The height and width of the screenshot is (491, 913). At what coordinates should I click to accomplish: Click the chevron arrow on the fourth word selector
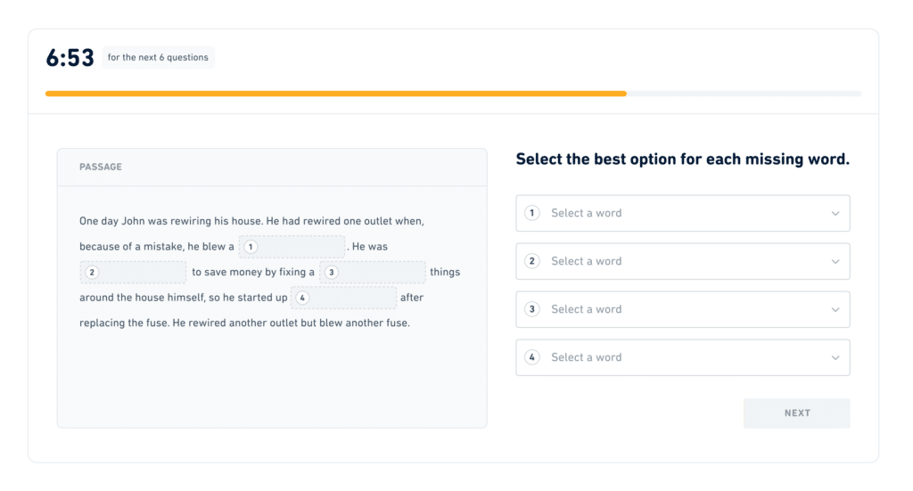pos(835,358)
